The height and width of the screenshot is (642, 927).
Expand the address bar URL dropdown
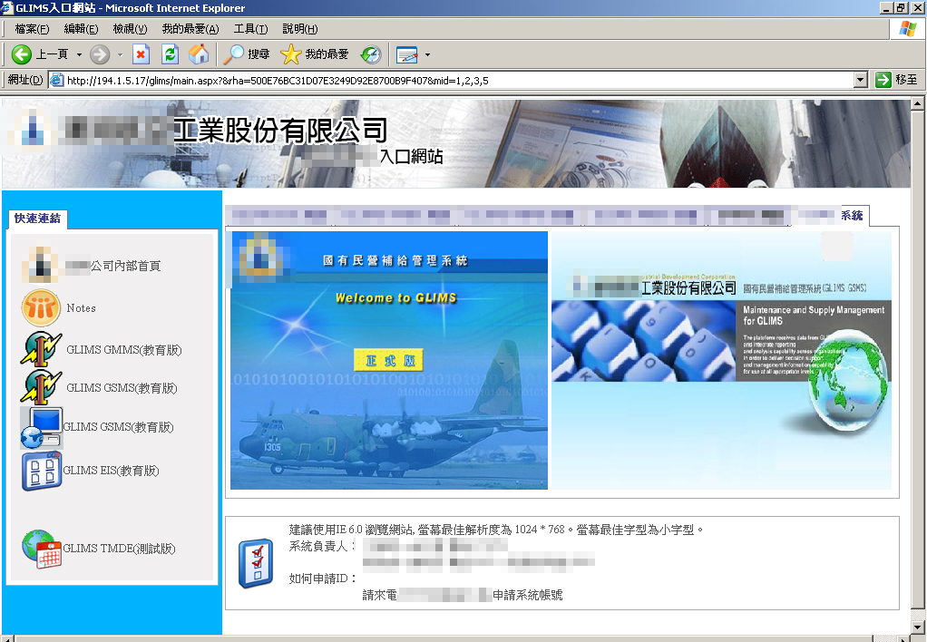point(861,80)
